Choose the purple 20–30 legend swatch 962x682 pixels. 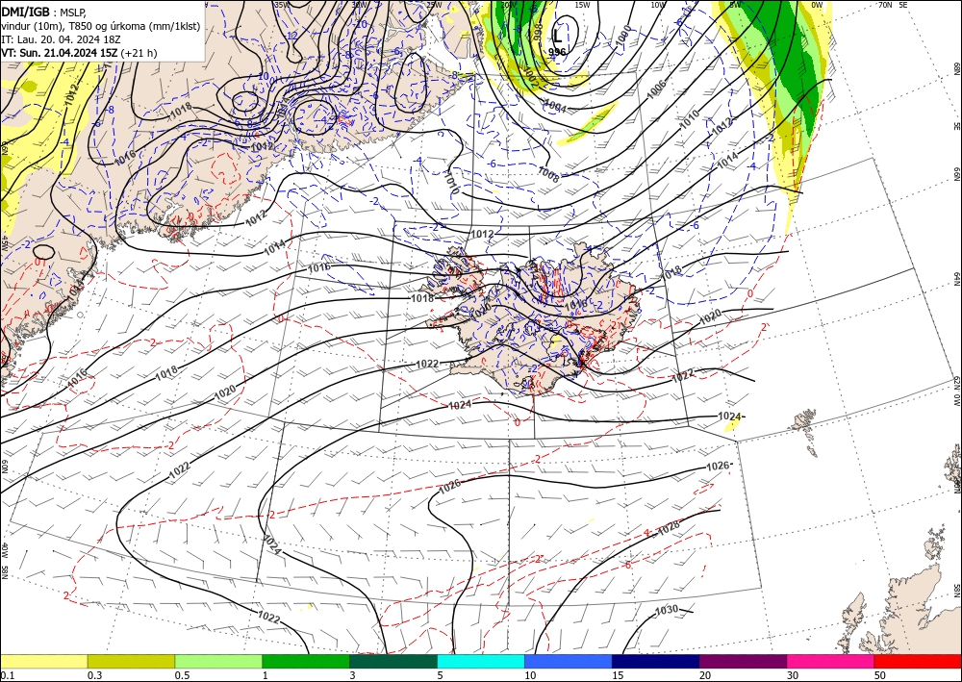(x=743, y=661)
